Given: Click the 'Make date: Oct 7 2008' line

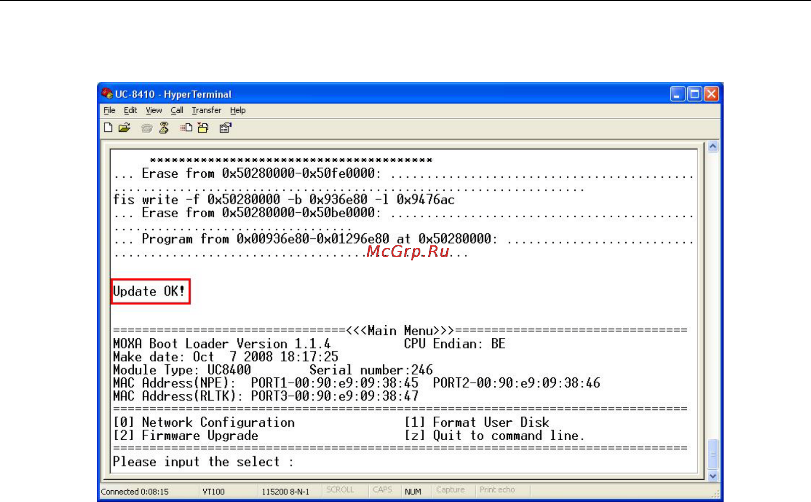Looking at the screenshot, I should click(225, 357).
